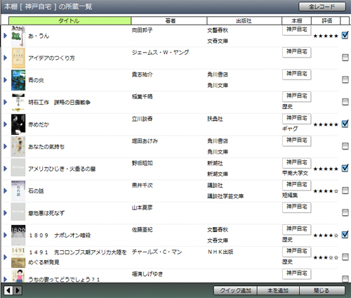Click the 甲南大学文 tag
This screenshot has height=298, width=351.
(x=295, y=173)
